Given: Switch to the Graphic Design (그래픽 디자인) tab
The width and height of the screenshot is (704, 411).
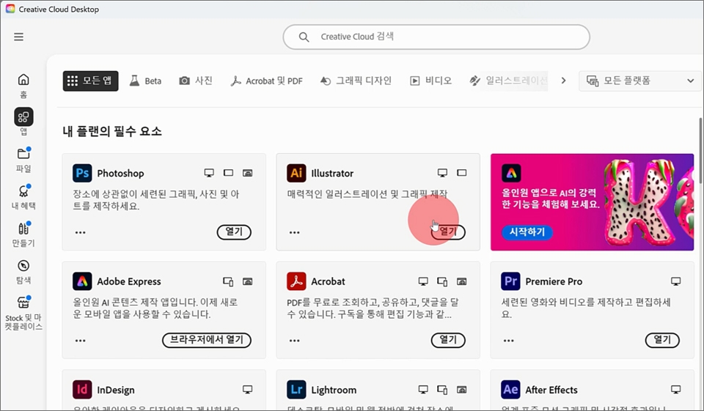Looking at the screenshot, I should (x=356, y=81).
